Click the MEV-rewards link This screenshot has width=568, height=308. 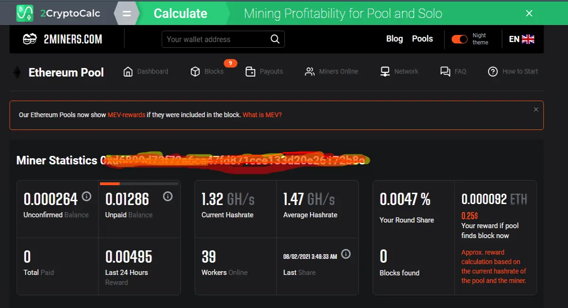coord(126,115)
